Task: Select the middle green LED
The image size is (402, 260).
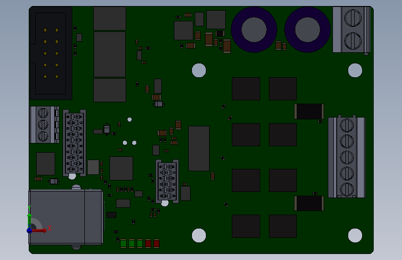Action: click(132, 244)
